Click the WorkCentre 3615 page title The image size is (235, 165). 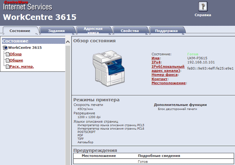40,17
